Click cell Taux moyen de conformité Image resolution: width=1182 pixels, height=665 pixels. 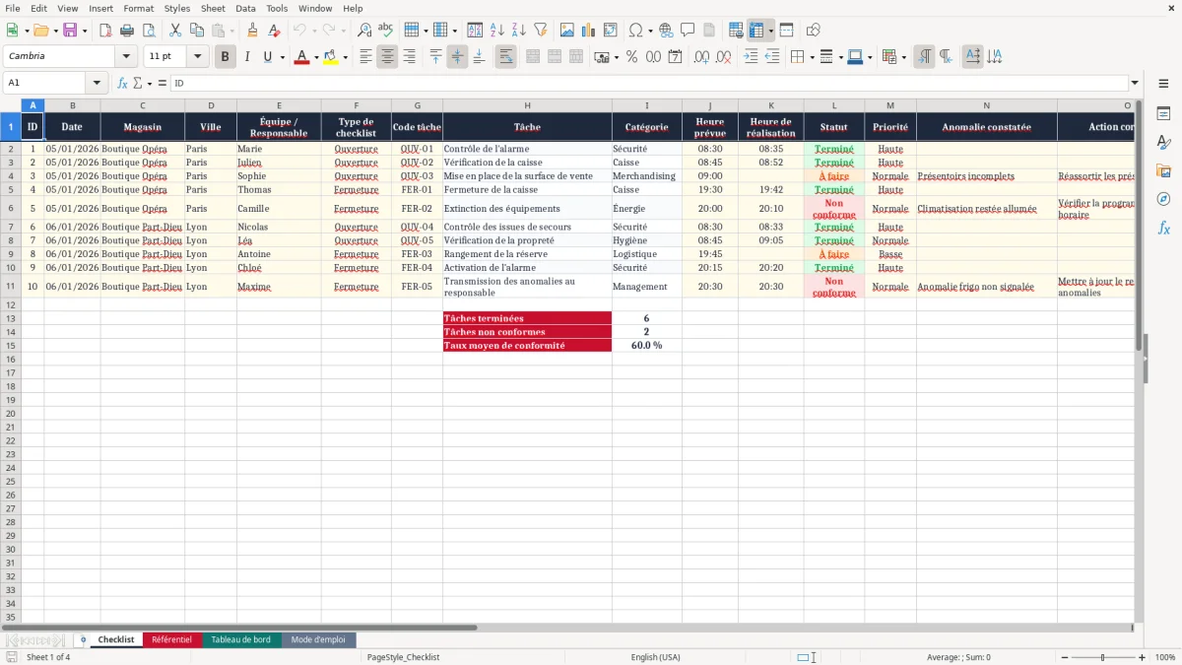coord(527,346)
